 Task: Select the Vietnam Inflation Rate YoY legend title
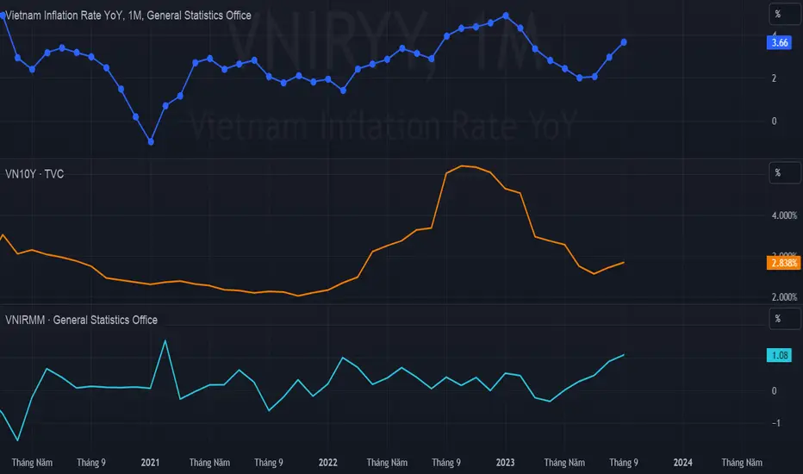coord(128,16)
